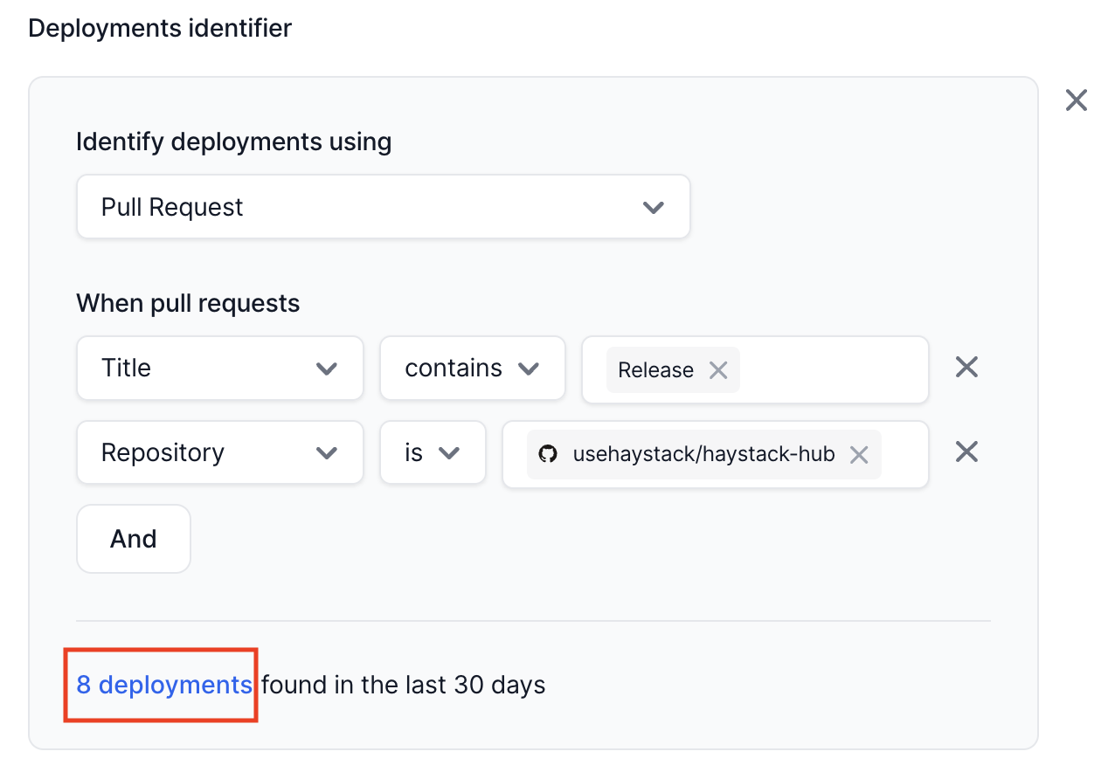Delete the Title condition row
1108x772 pixels.
966,368
